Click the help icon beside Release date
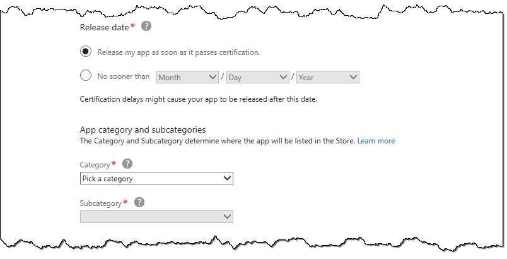 146,27
